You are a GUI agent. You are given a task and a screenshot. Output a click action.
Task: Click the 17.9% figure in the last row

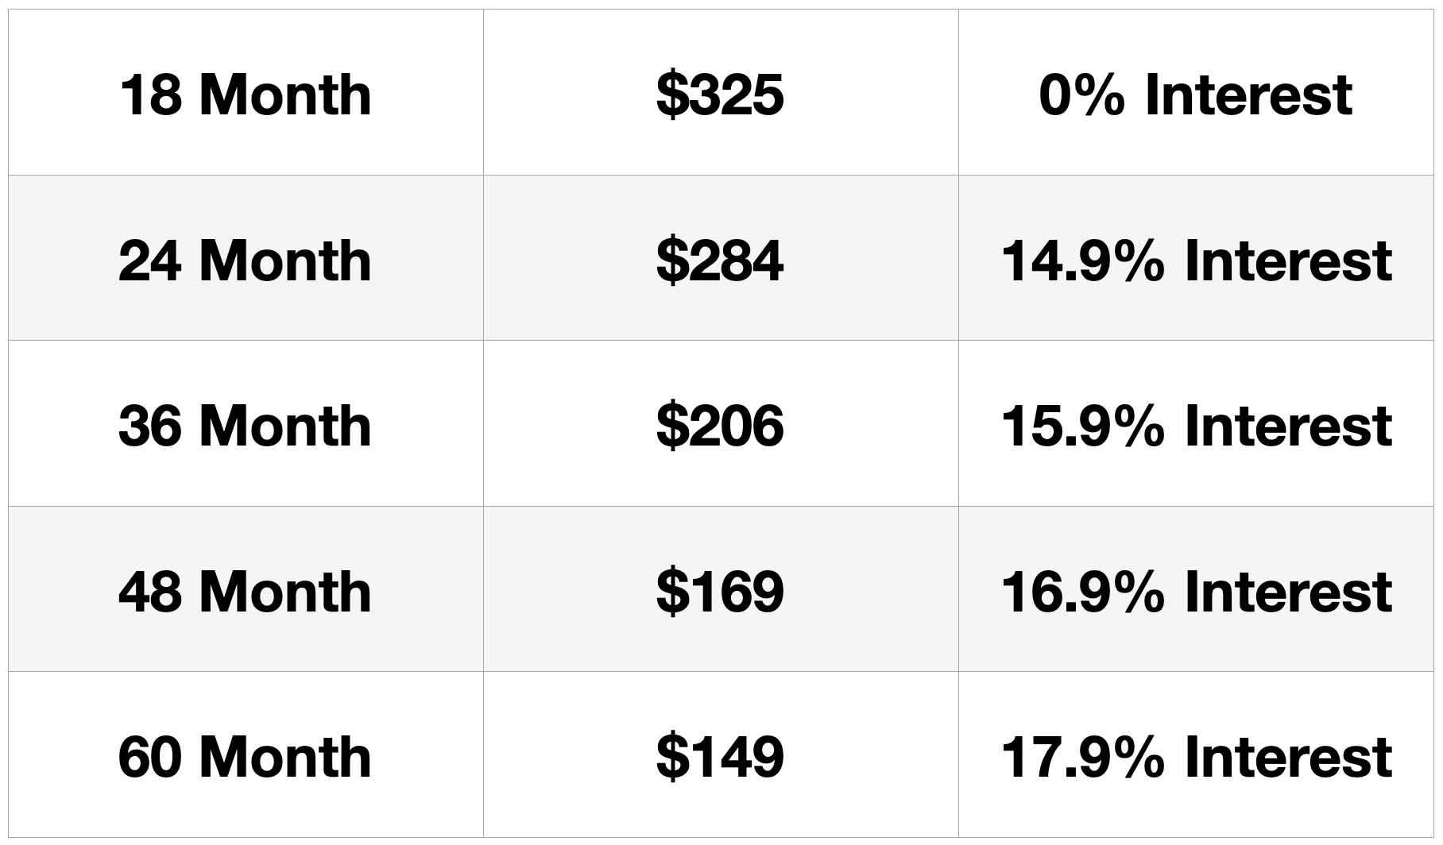coord(1082,756)
